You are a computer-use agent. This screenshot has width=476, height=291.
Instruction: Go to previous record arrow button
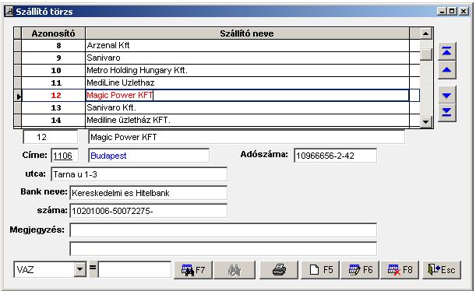[x=447, y=70]
